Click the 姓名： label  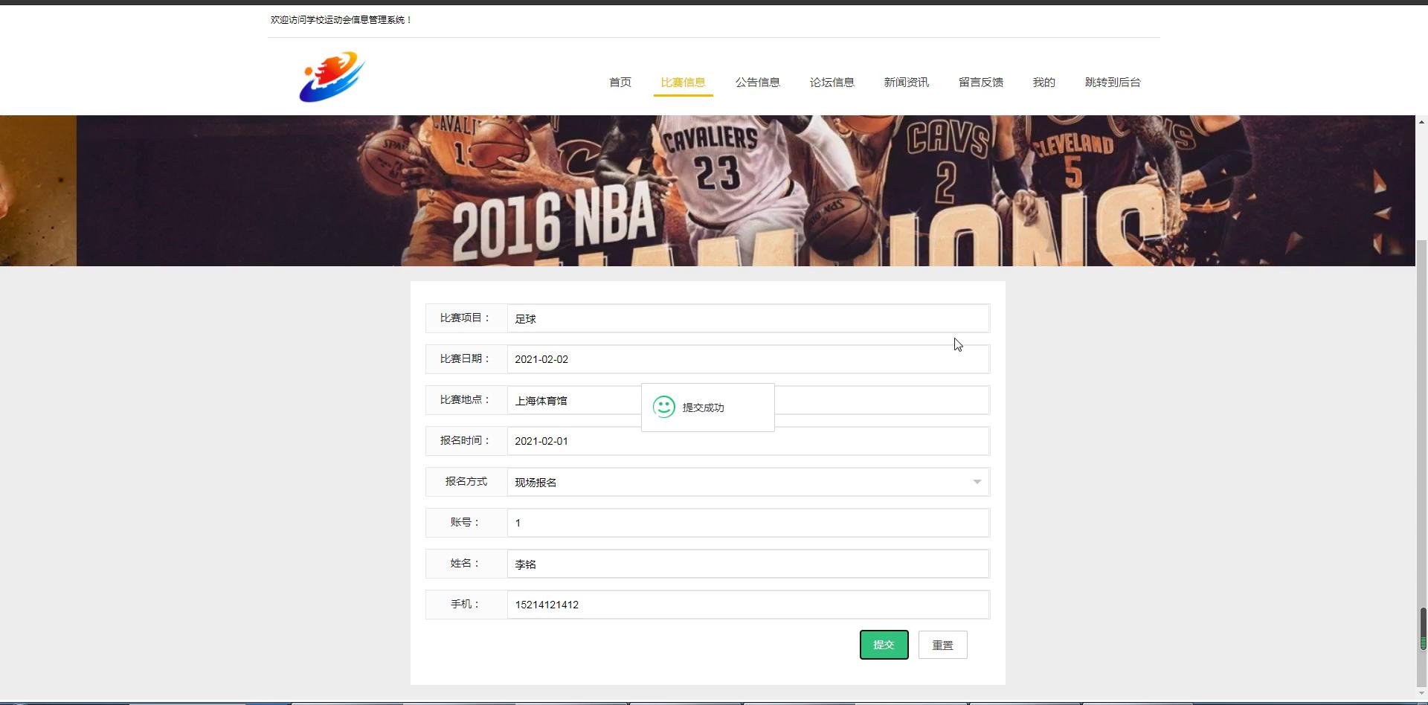[x=466, y=564]
